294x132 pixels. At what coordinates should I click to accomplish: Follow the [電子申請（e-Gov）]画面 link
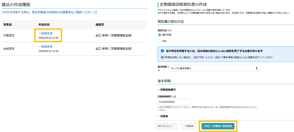pos(207,58)
